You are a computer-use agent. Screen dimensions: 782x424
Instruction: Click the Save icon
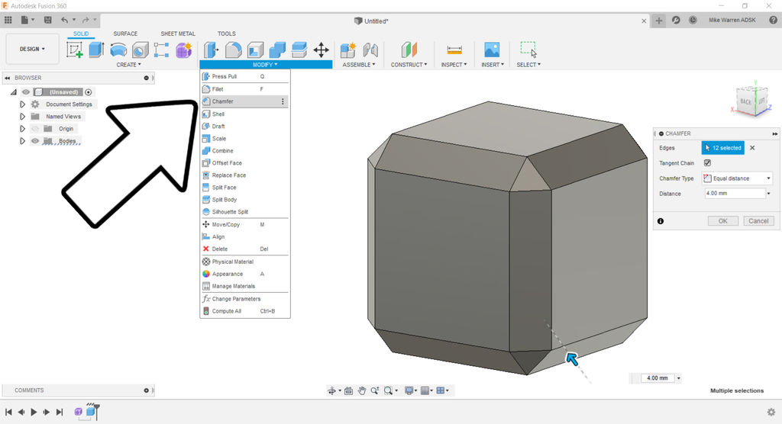click(x=48, y=20)
